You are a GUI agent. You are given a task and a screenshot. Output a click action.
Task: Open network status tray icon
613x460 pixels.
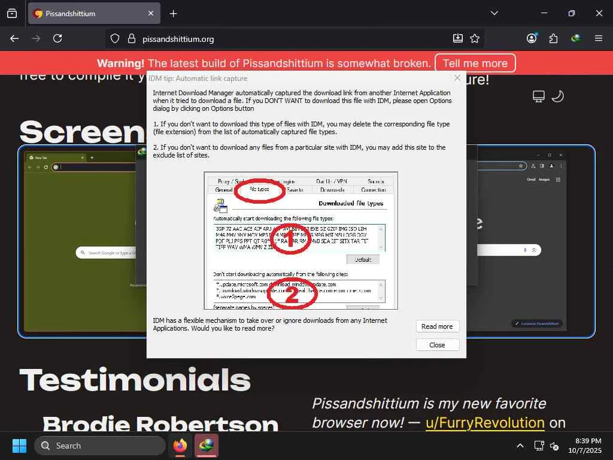(x=539, y=446)
